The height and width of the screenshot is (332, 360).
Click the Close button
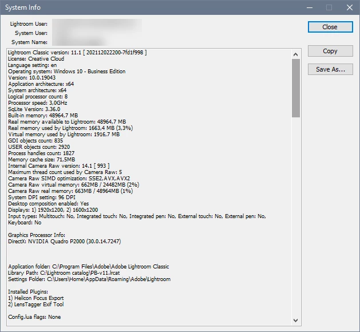pyautogui.click(x=330, y=27)
